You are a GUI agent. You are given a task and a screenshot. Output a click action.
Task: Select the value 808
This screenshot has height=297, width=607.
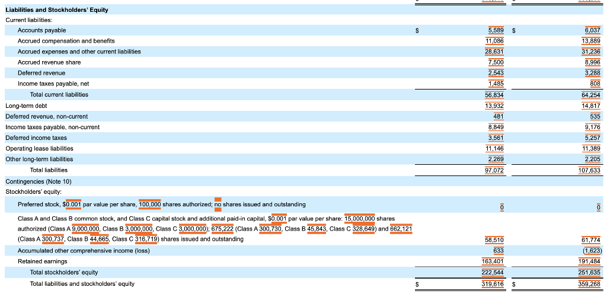click(x=596, y=84)
